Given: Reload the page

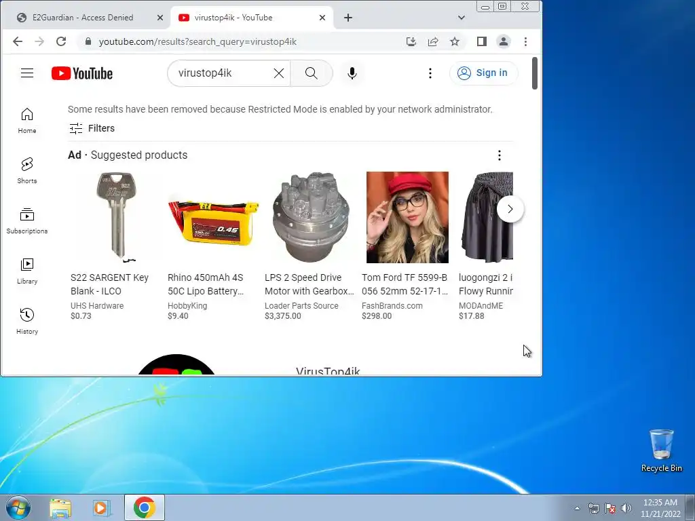Looking at the screenshot, I should pos(61,41).
